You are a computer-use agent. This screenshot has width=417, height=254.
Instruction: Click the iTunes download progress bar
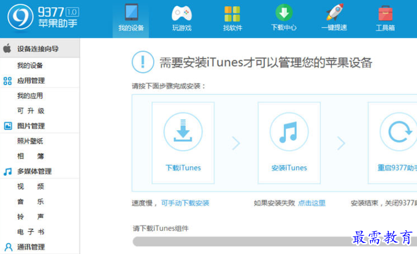coord(274,241)
